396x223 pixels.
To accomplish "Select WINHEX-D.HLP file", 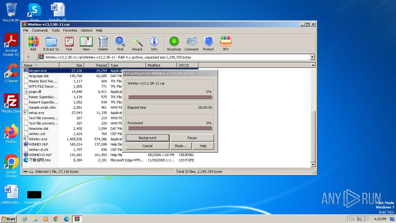I will click(x=40, y=155).
